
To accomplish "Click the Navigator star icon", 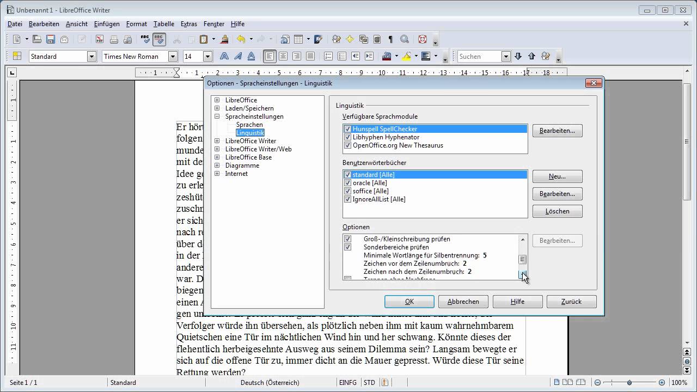I will 350,39.
